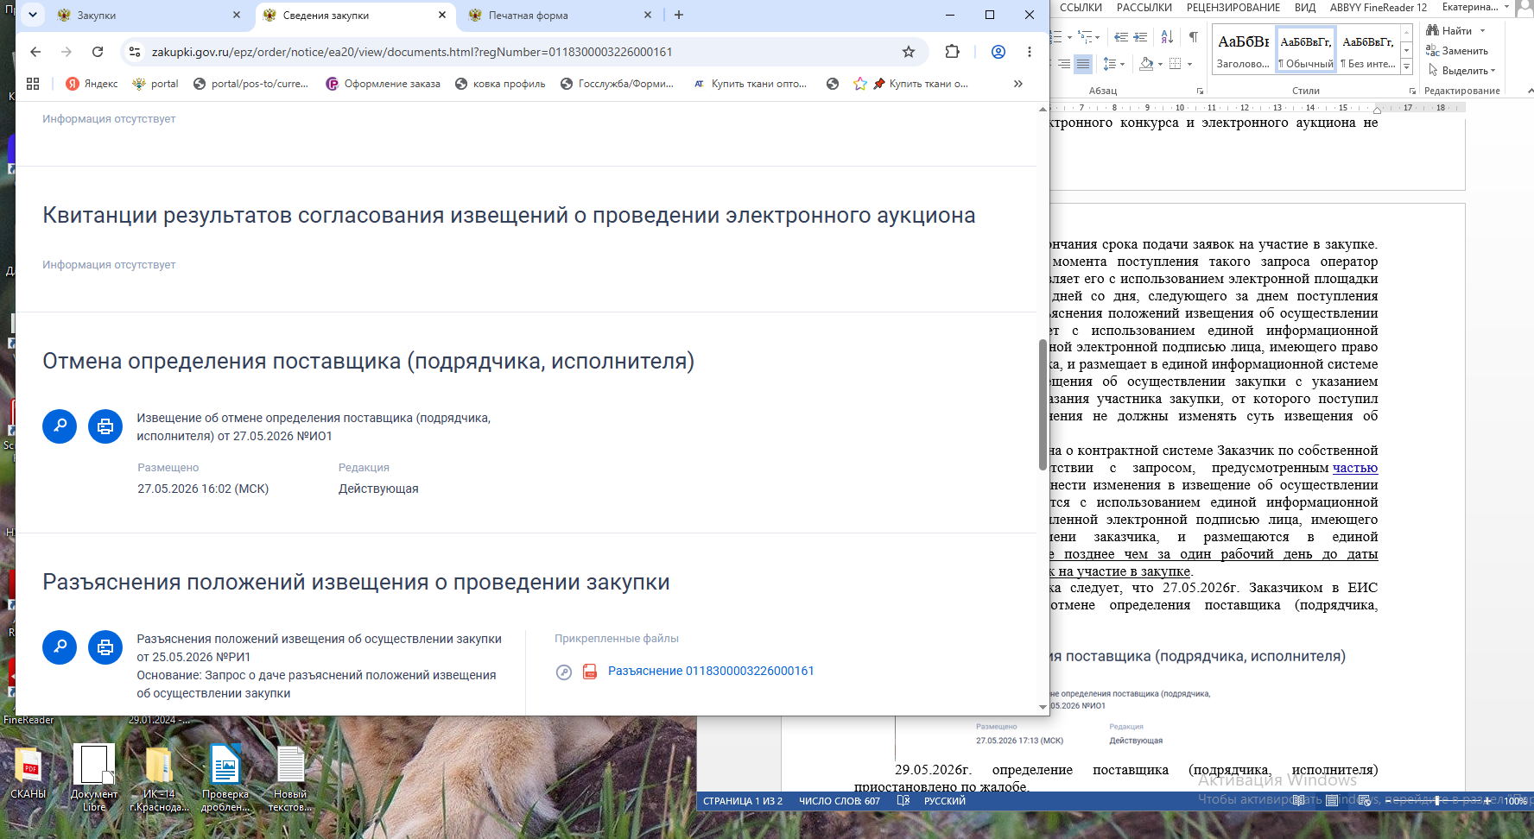Viewport: 1534px width, 839px height.
Task: Open the СКАНЫ PDF on the desktop
Action: 29,773
